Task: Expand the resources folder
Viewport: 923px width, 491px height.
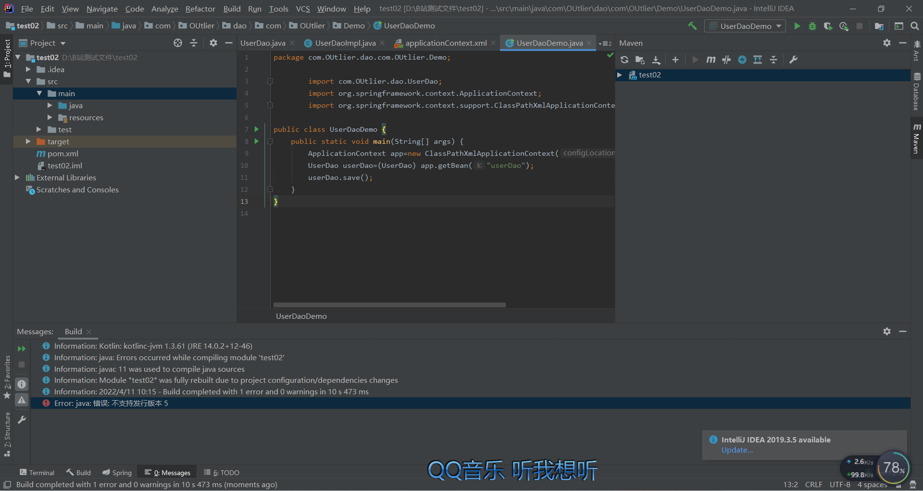Action: pos(50,117)
